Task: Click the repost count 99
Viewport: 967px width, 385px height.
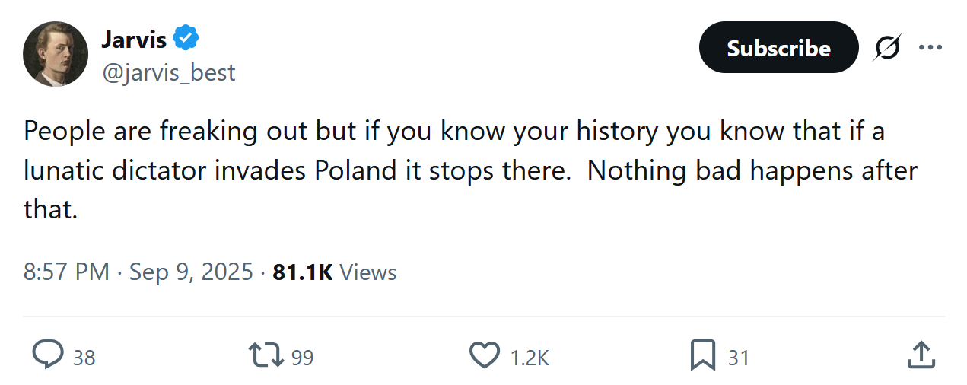Action: [302, 358]
